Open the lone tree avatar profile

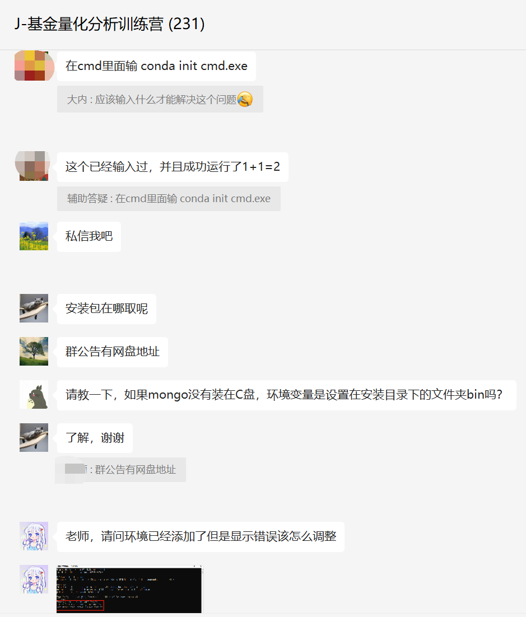pyautogui.click(x=34, y=351)
